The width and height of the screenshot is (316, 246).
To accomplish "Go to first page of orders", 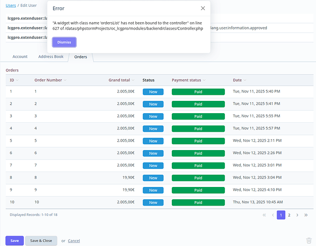I will click(264, 215).
